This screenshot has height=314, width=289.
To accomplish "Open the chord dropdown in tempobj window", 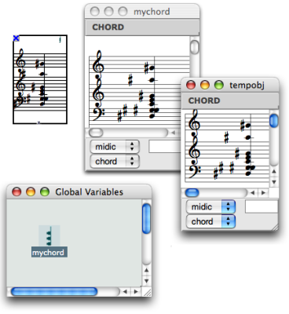I will [210, 221].
